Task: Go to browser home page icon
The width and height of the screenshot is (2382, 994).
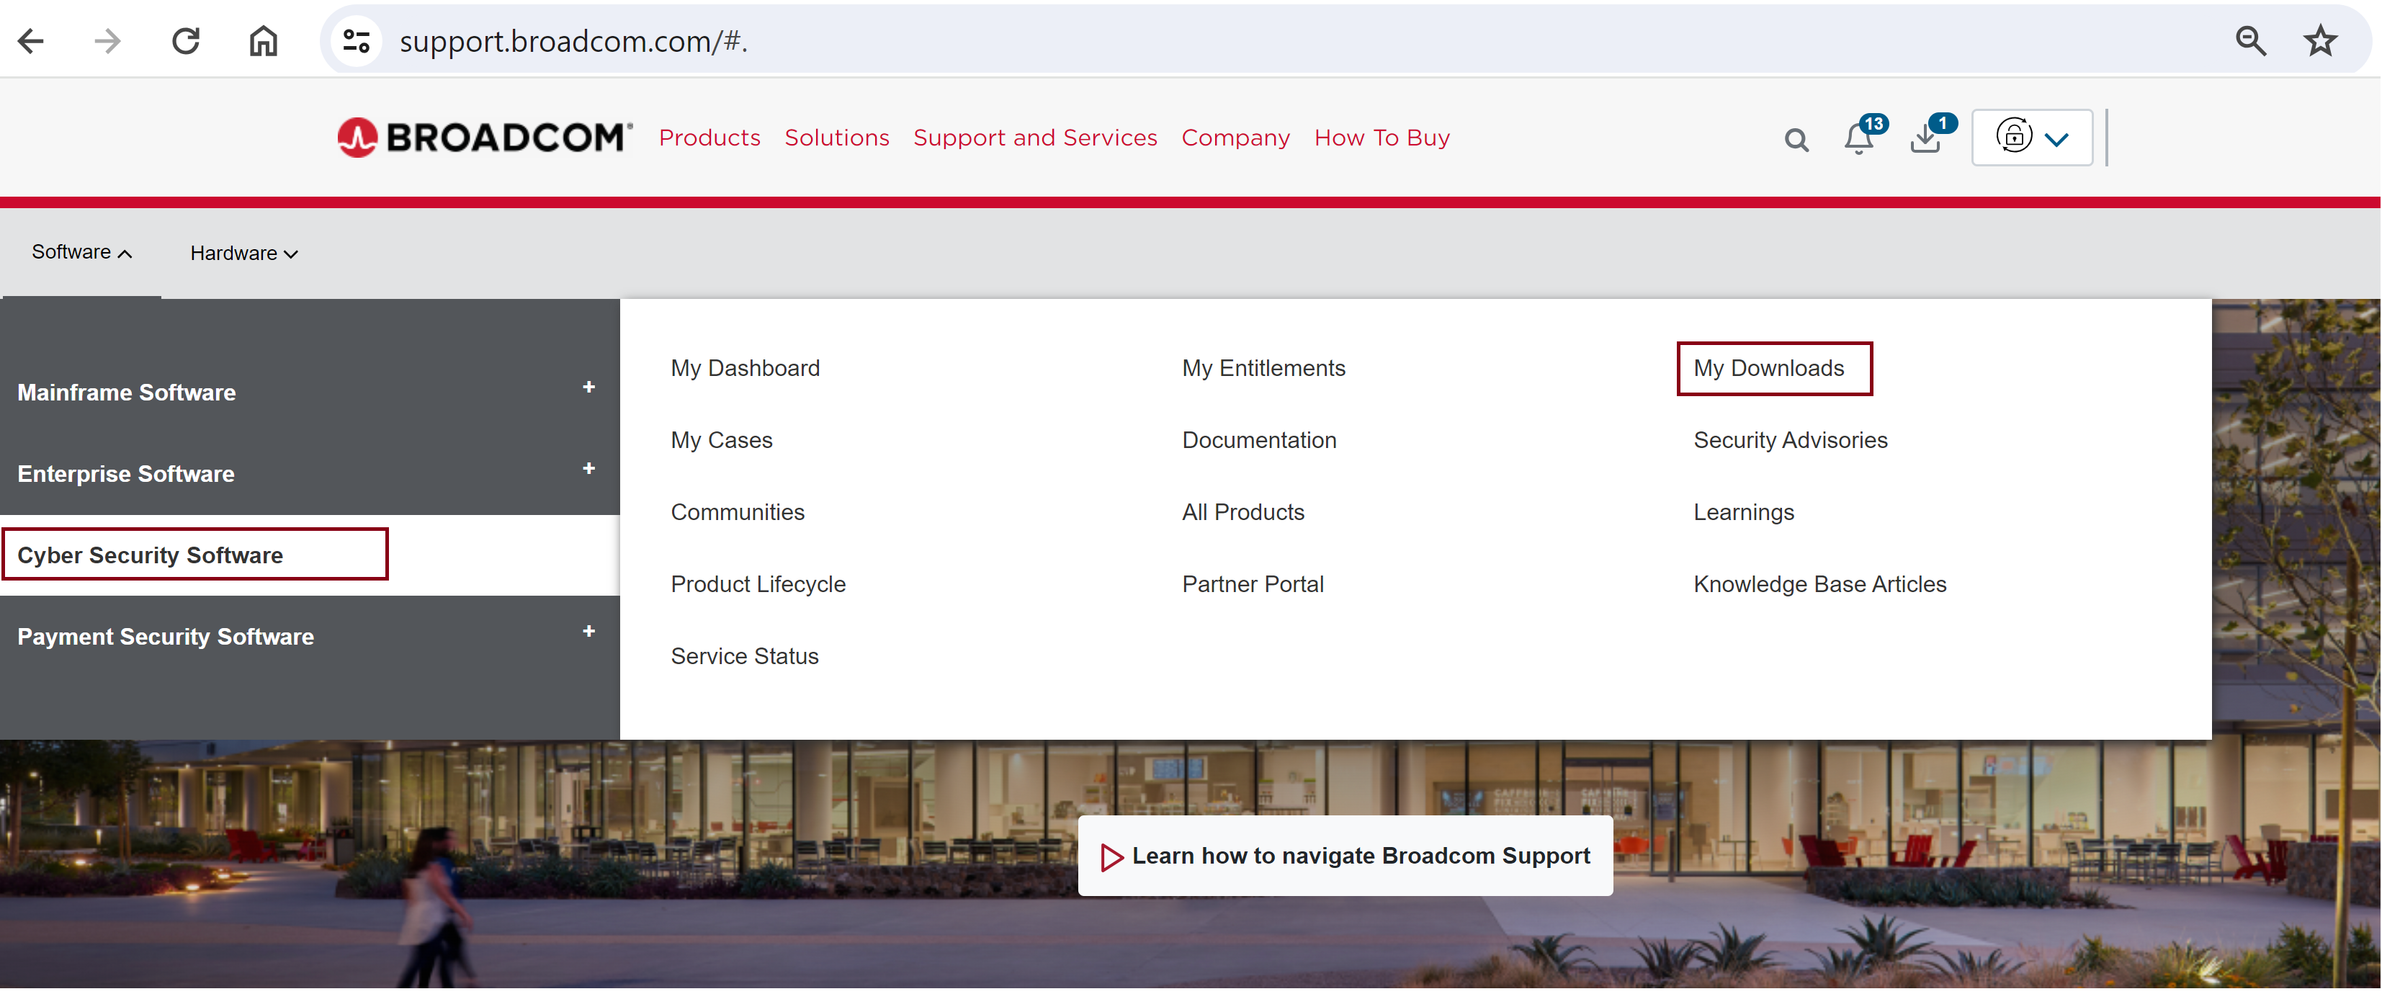Action: (x=264, y=40)
